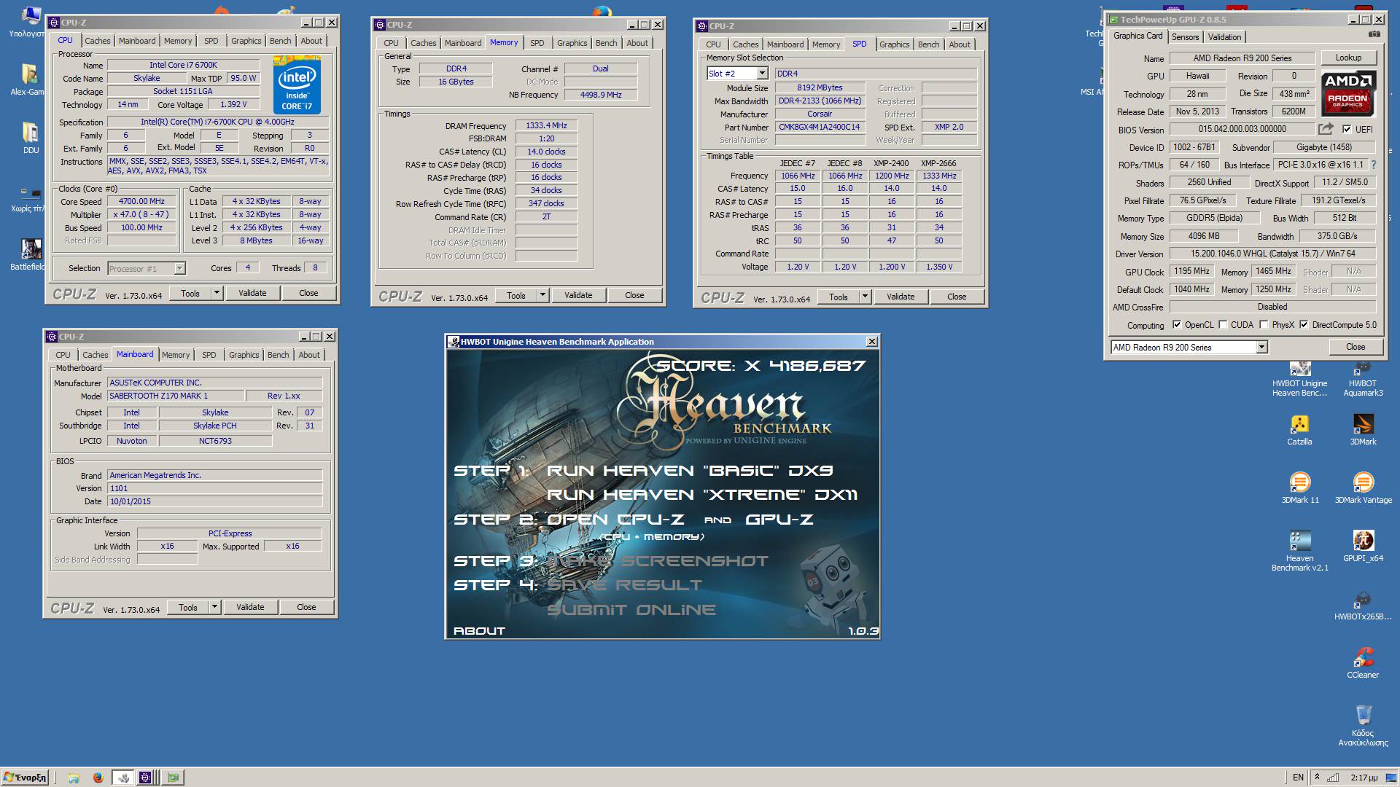This screenshot has width=1400, height=787.
Task: Click the EN language indicator in tray
Action: (1298, 778)
